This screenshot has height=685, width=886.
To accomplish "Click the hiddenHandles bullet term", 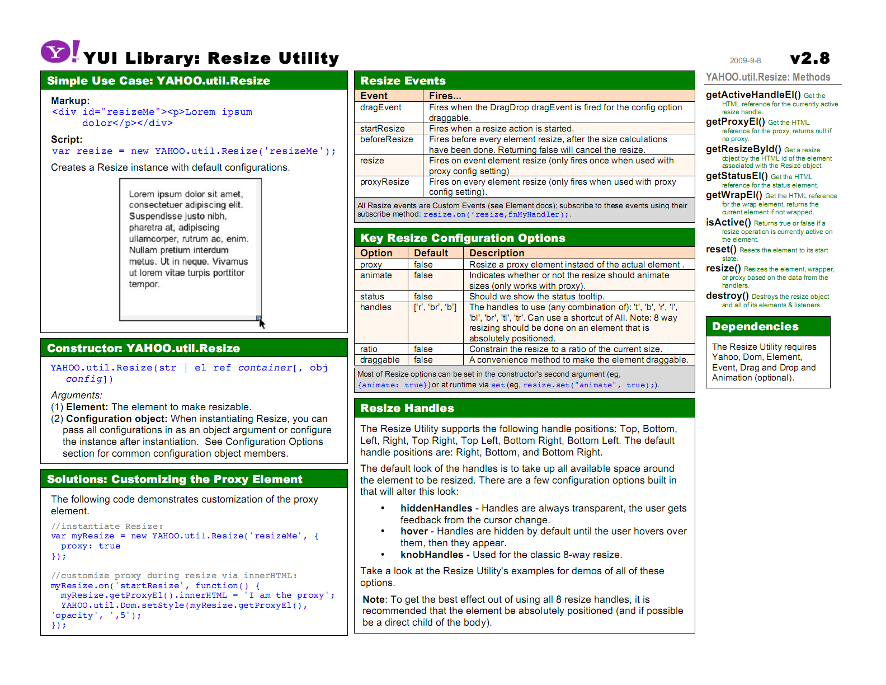I will click(436, 508).
